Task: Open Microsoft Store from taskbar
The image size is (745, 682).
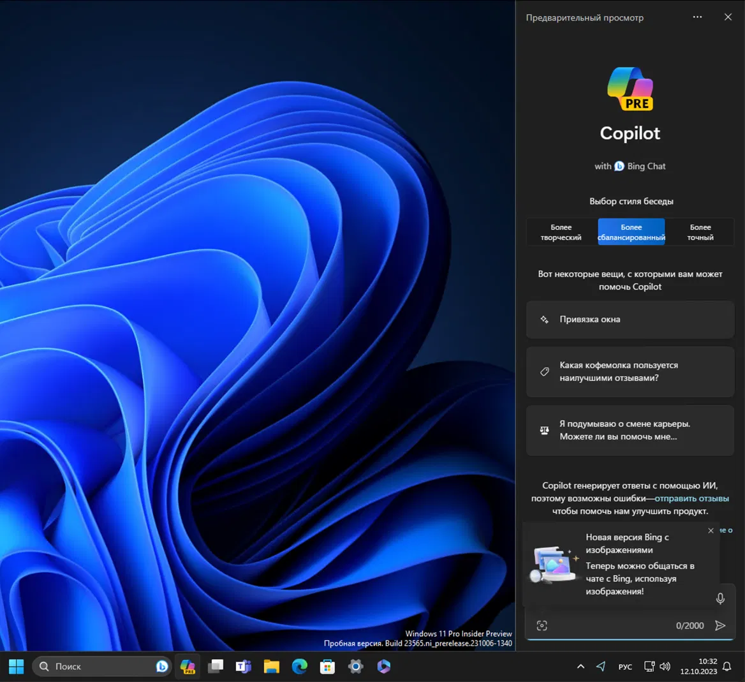Action: [328, 667]
